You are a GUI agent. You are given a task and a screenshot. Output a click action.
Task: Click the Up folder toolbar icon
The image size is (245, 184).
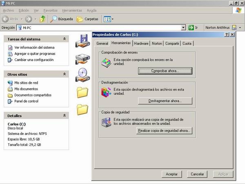click(42, 19)
